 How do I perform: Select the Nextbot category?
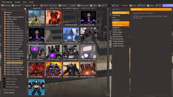click(9, 12)
